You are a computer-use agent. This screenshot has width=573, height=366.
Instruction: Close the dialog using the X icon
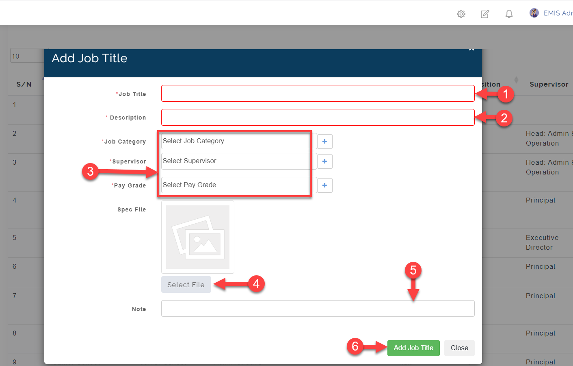471,50
